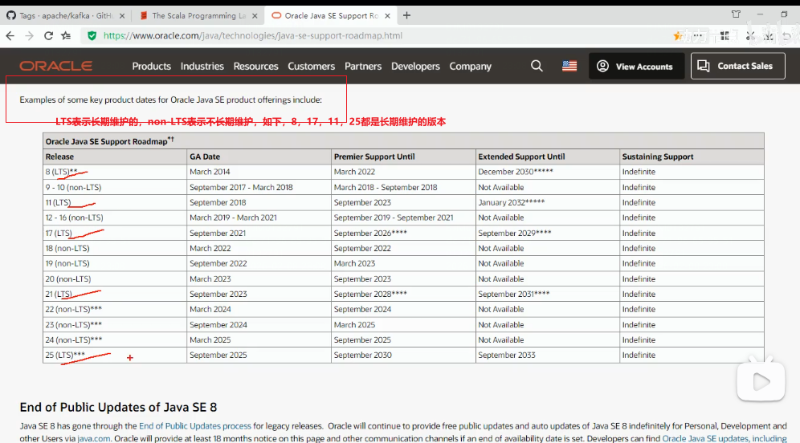Click the 12 - 16 (non-LTS) cell
The height and width of the screenshot is (443, 800).
pos(115,217)
